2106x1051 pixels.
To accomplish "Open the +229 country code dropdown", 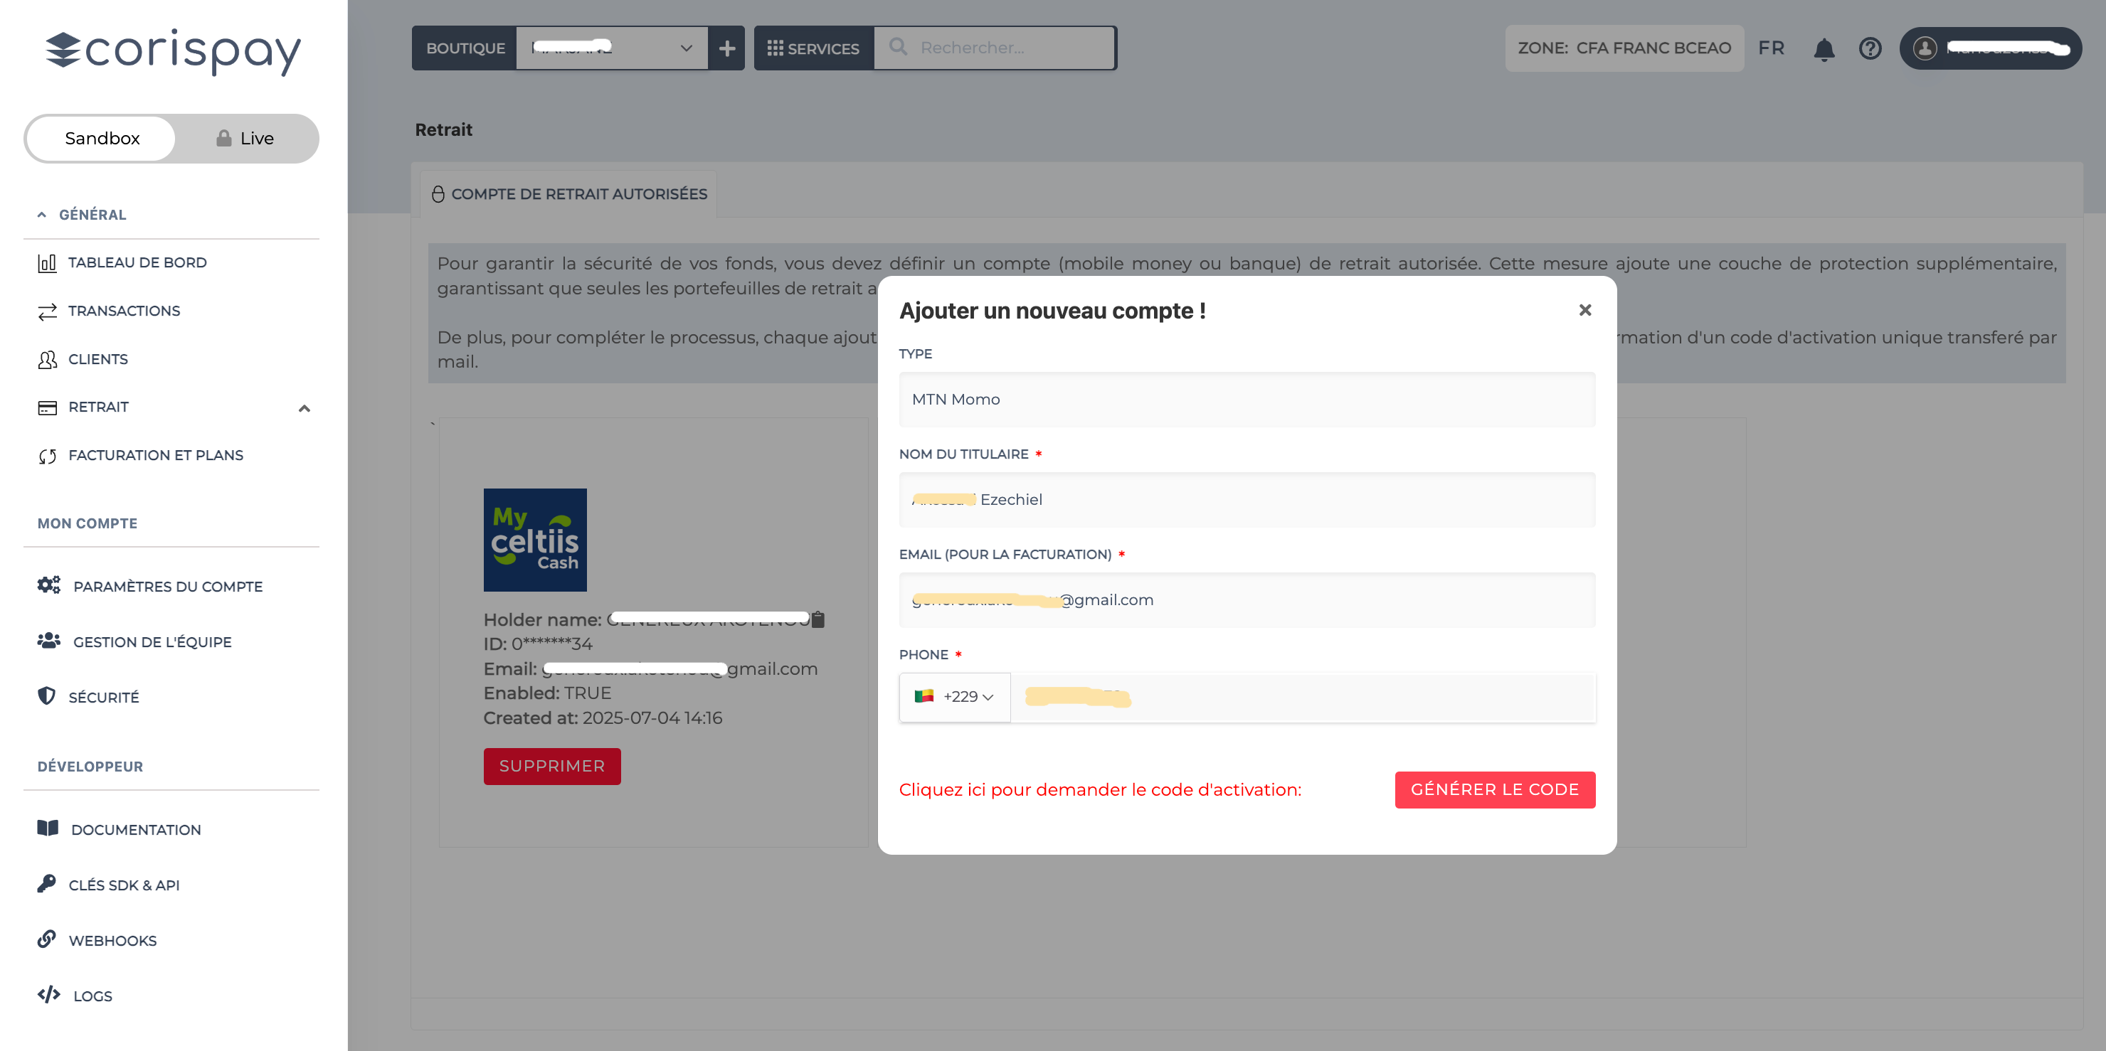I will pyautogui.click(x=954, y=696).
